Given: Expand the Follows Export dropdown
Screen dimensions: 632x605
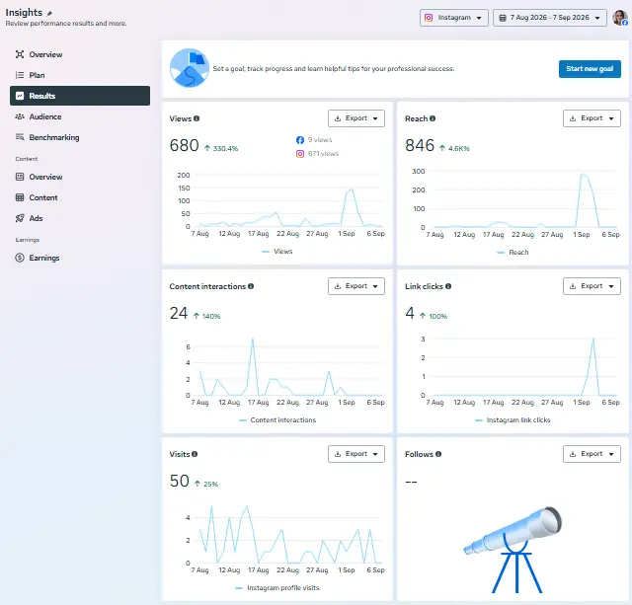Looking at the screenshot, I should [x=592, y=454].
